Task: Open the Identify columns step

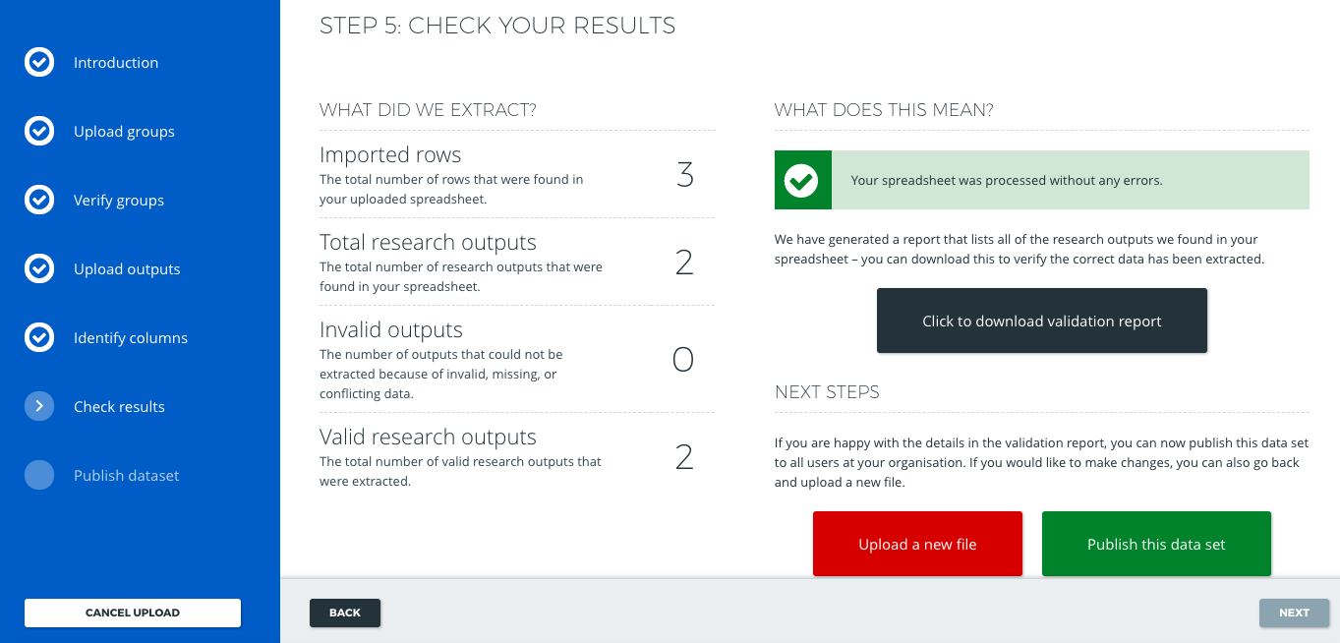Action: tap(131, 338)
